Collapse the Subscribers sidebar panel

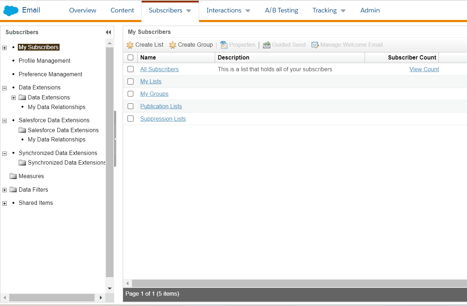point(108,32)
